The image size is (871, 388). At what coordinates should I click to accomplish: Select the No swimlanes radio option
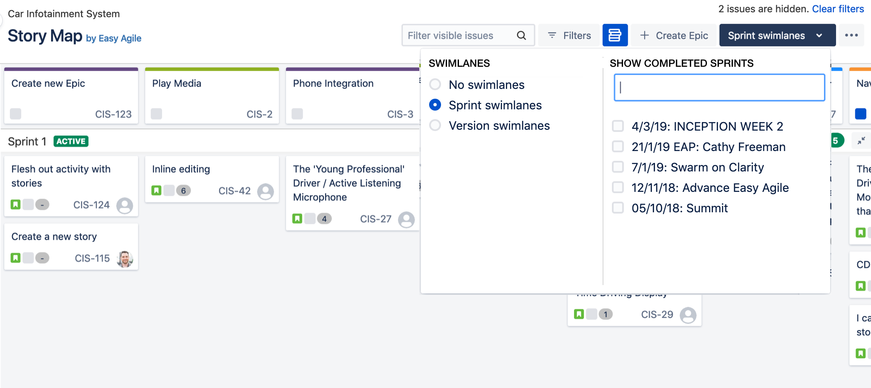(x=435, y=85)
